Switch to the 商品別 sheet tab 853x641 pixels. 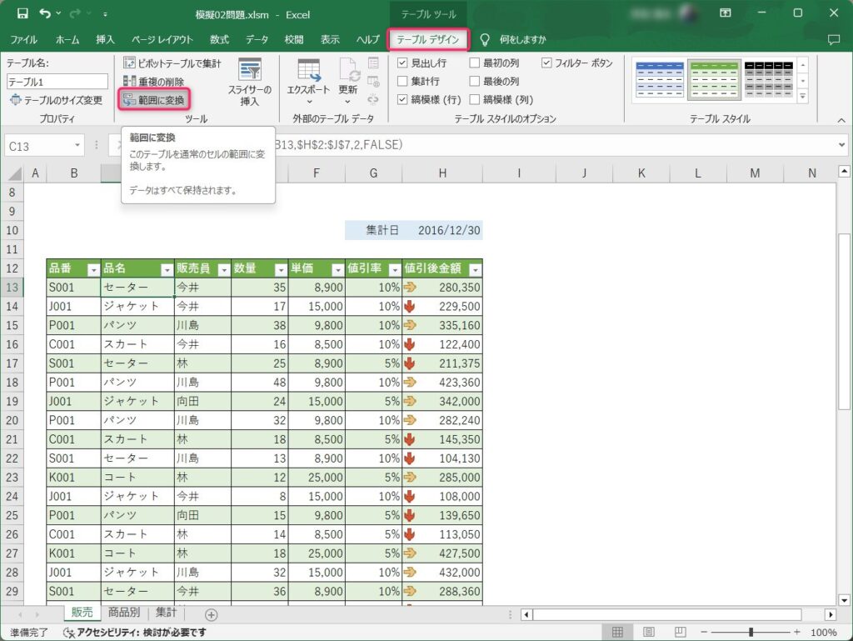(124, 613)
